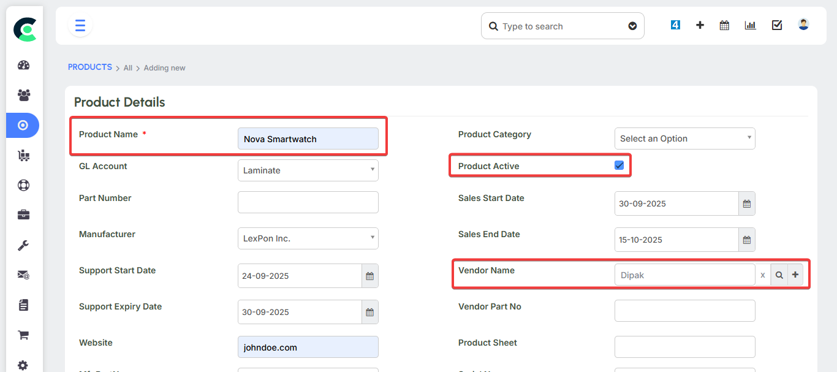This screenshot has width=837, height=372.
Task: Open the wrench tools icon in sidebar
Action: (23, 245)
